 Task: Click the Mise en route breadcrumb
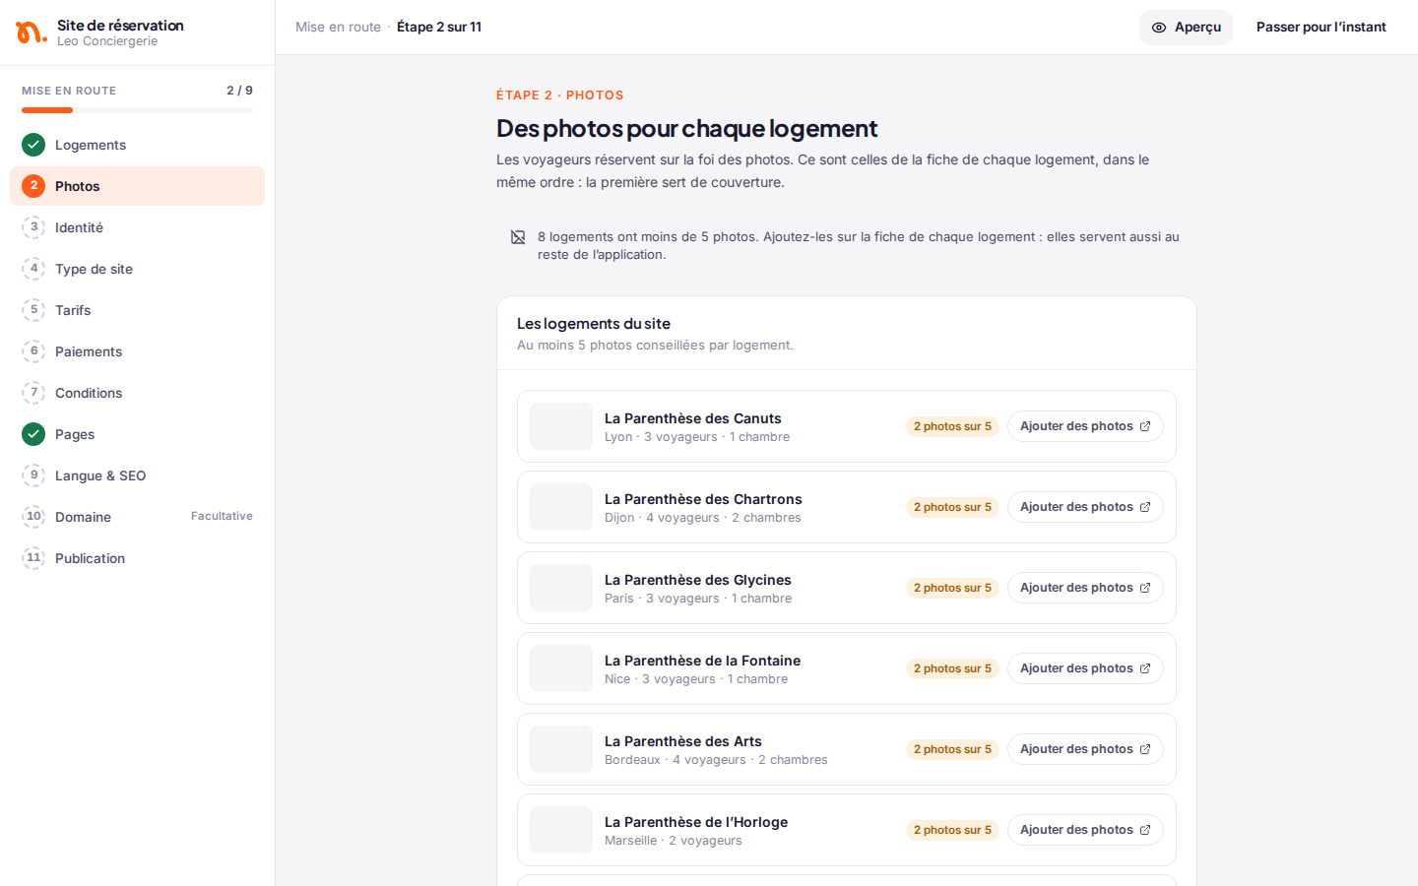338,28
